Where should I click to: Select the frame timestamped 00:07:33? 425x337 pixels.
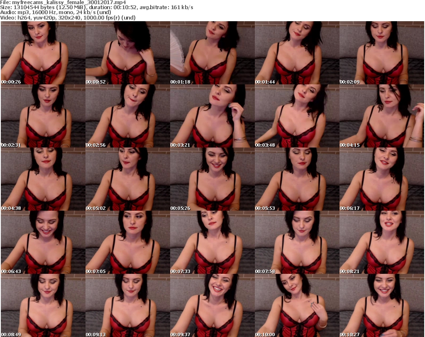pos(212,242)
